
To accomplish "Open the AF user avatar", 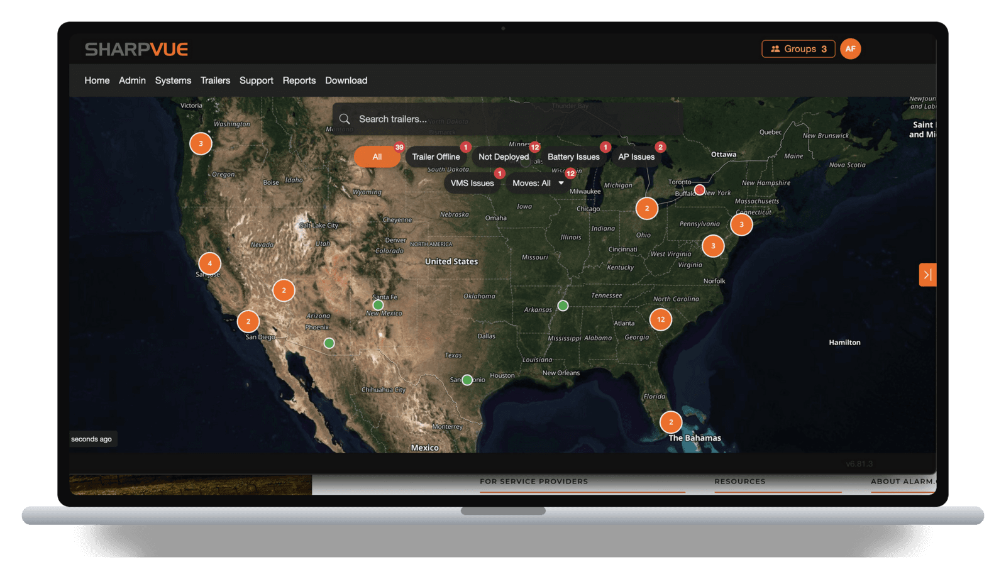I will click(850, 48).
